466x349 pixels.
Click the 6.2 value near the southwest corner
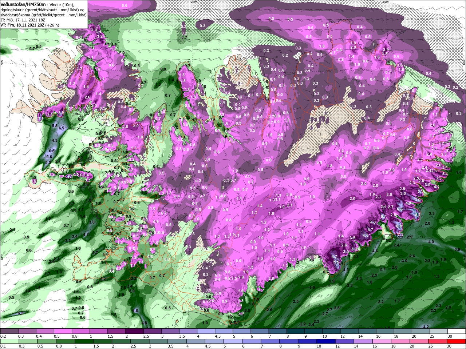click(x=20, y=313)
